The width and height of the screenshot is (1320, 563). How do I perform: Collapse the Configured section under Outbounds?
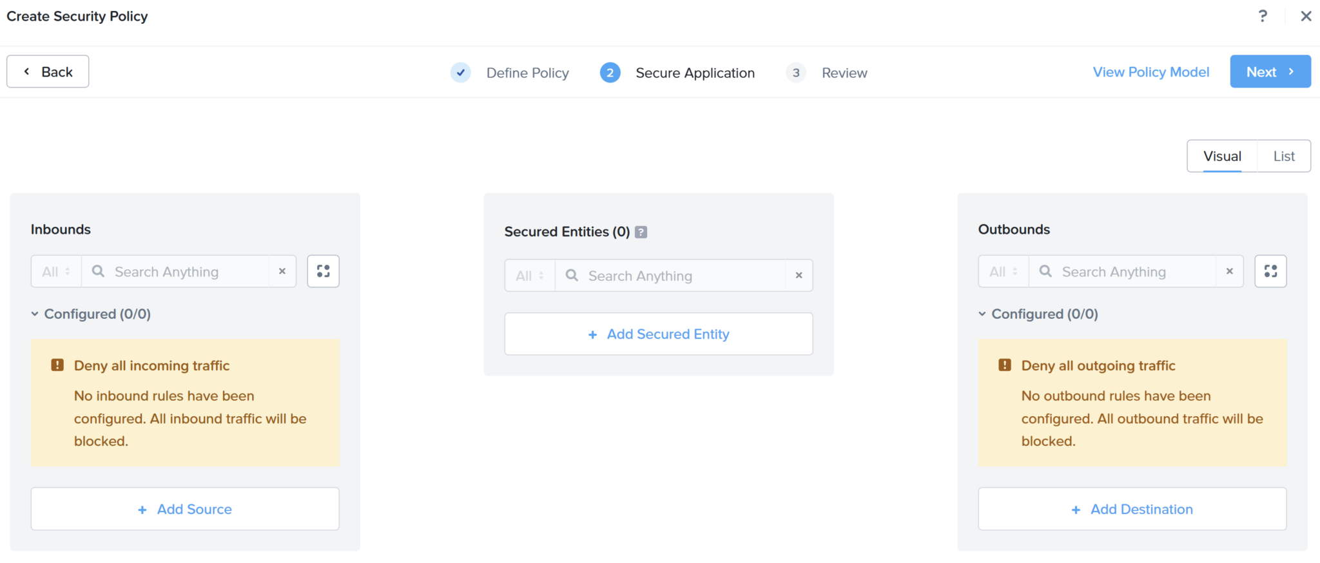pyautogui.click(x=982, y=314)
